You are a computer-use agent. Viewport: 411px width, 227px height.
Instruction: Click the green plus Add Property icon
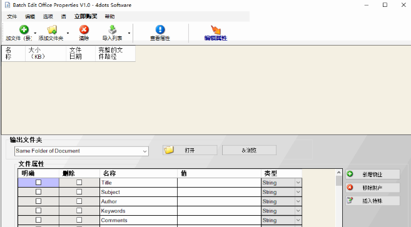click(350, 174)
